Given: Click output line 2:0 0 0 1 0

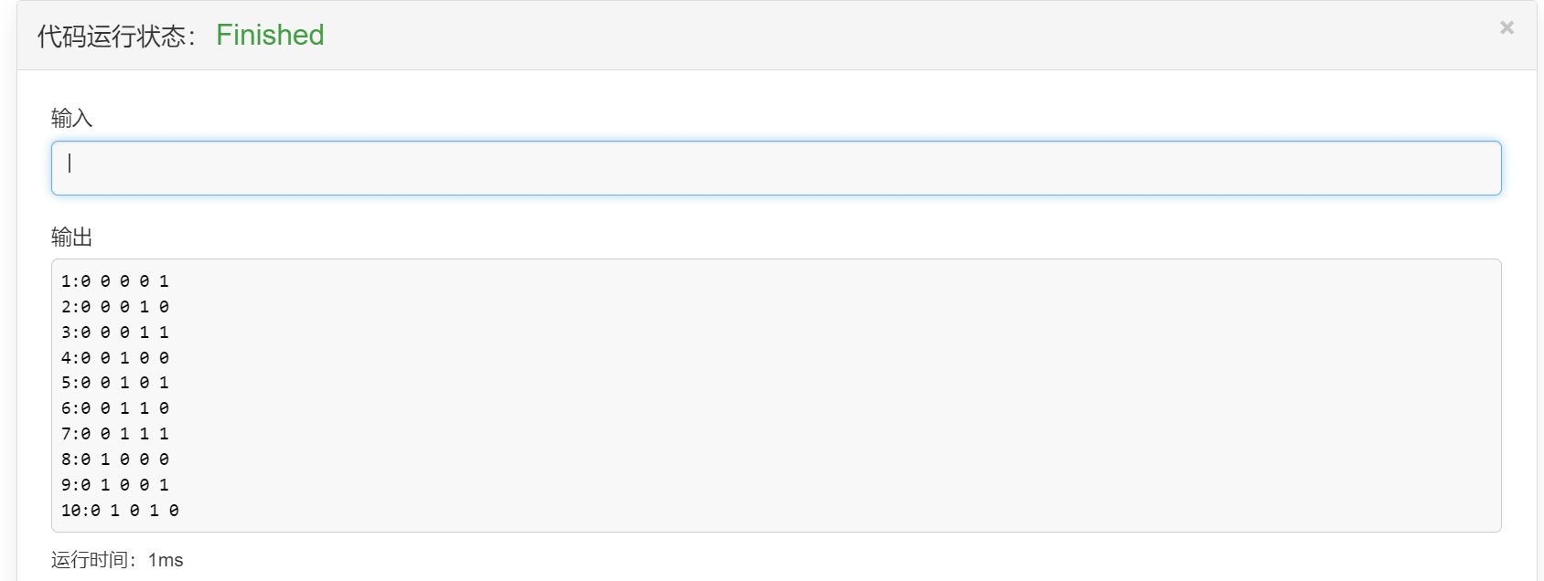Looking at the screenshot, I should [115, 307].
